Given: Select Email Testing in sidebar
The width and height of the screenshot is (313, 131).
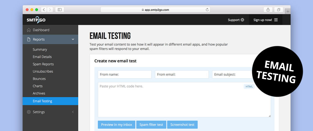Looking at the screenshot, I should coord(50,101).
